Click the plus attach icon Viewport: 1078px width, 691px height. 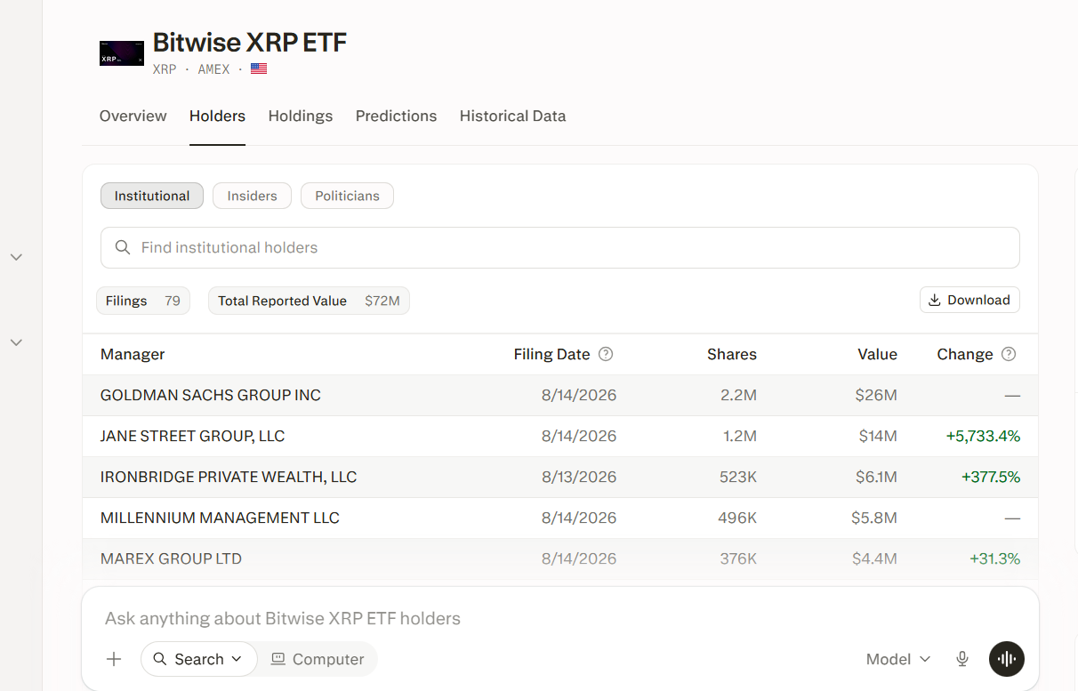pos(114,659)
